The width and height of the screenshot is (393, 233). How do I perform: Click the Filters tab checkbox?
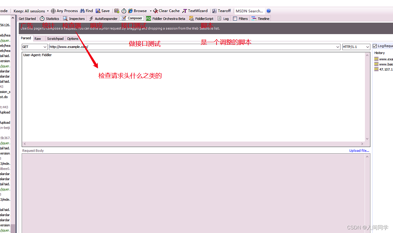point(235,19)
